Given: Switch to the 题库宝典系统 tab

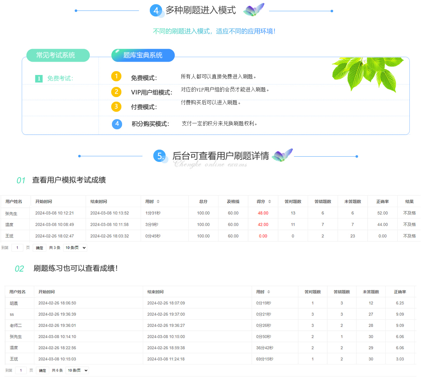Looking at the screenshot, I should pos(143,55).
